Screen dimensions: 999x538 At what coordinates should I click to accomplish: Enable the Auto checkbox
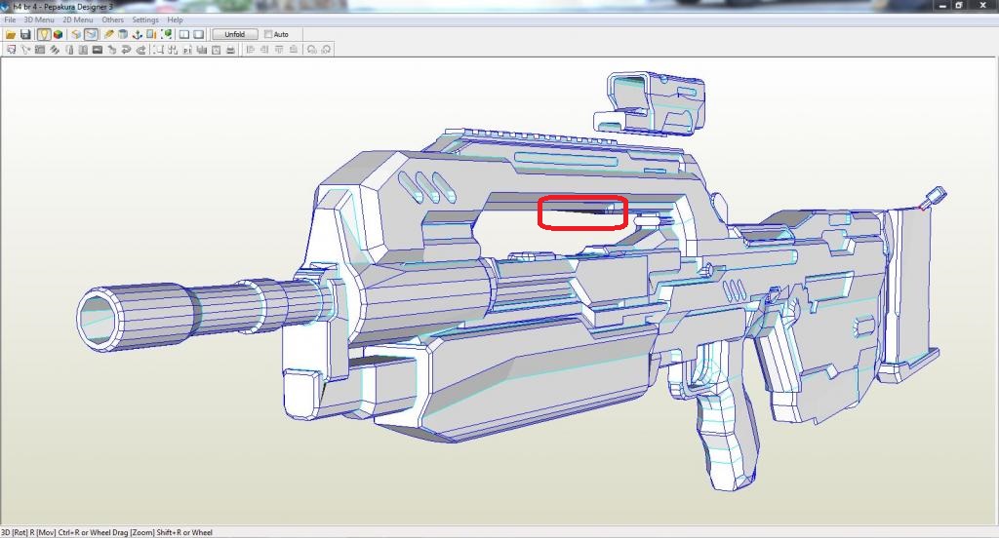click(x=268, y=34)
